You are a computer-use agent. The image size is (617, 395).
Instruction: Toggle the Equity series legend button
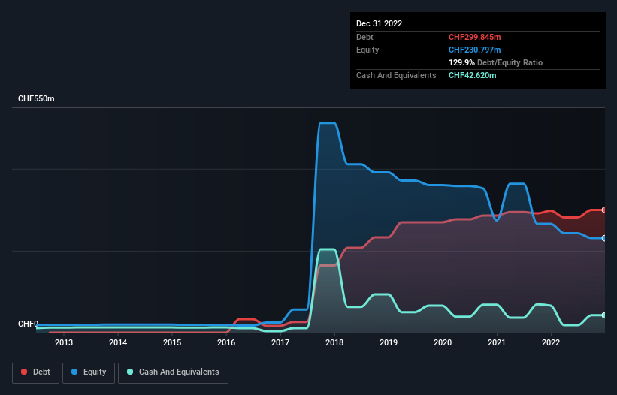click(x=89, y=372)
